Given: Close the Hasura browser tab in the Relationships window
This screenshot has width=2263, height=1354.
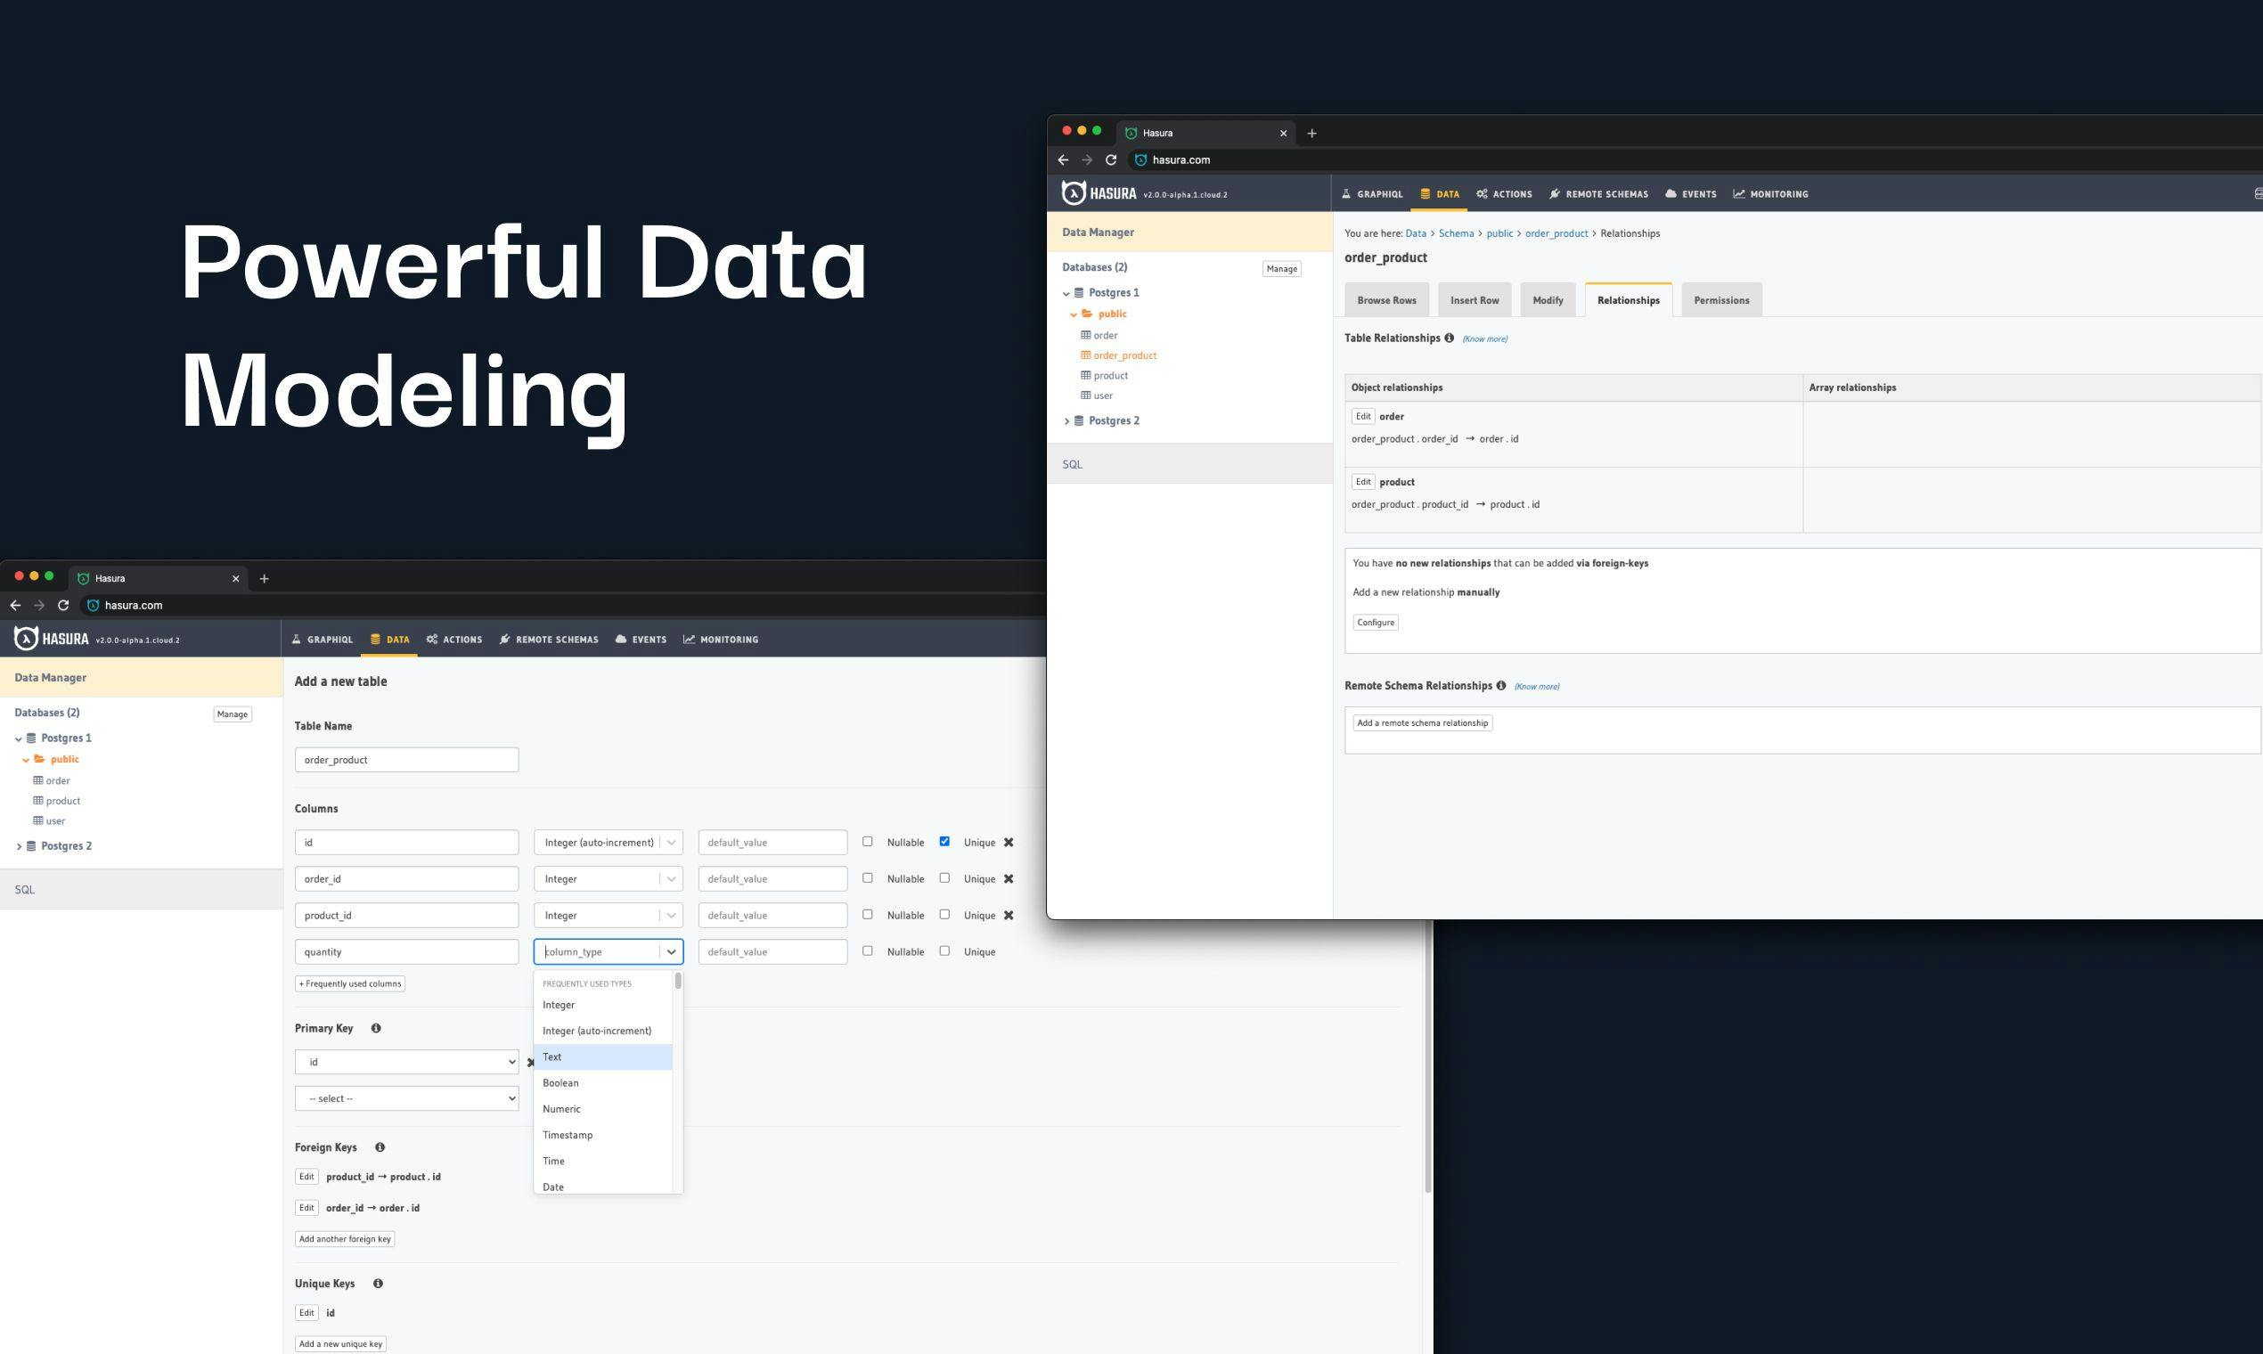Looking at the screenshot, I should pyautogui.click(x=1283, y=134).
